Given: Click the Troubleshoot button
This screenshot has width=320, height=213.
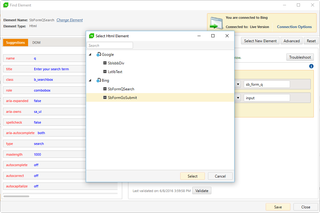Looking at the screenshot, I should (x=300, y=57).
